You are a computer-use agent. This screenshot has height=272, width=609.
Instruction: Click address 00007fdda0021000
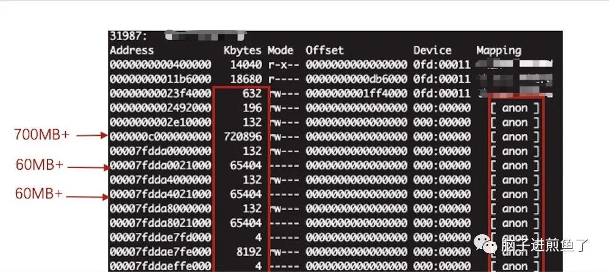[x=160, y=166]
